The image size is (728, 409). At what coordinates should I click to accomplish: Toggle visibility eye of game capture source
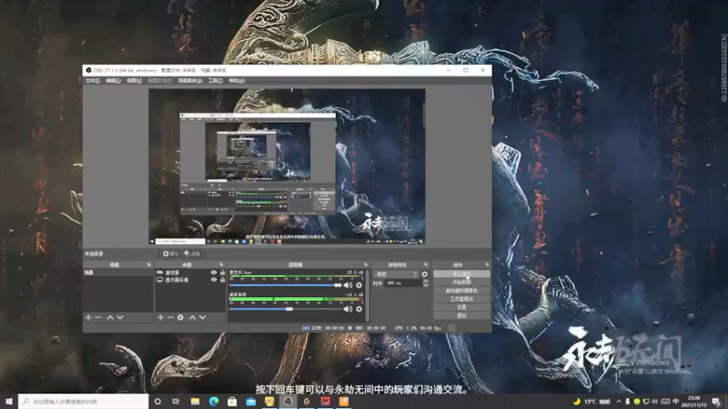[214, 273]
